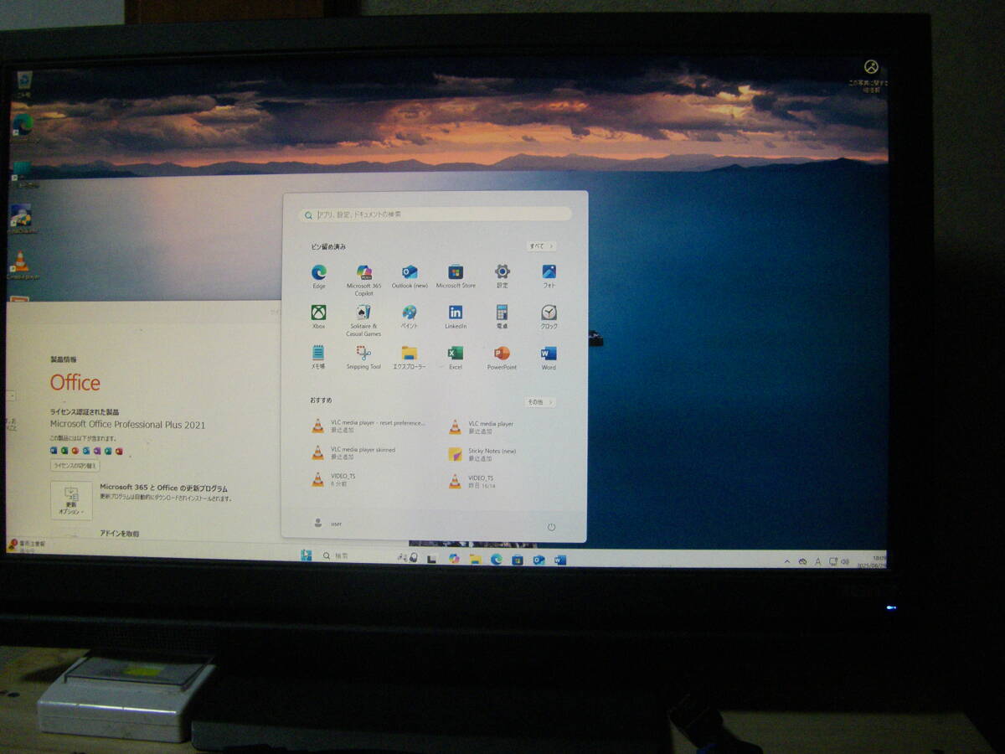Open Sticky Notes (new) recommendation
1005x754 pixels.
tap(482, 454)
